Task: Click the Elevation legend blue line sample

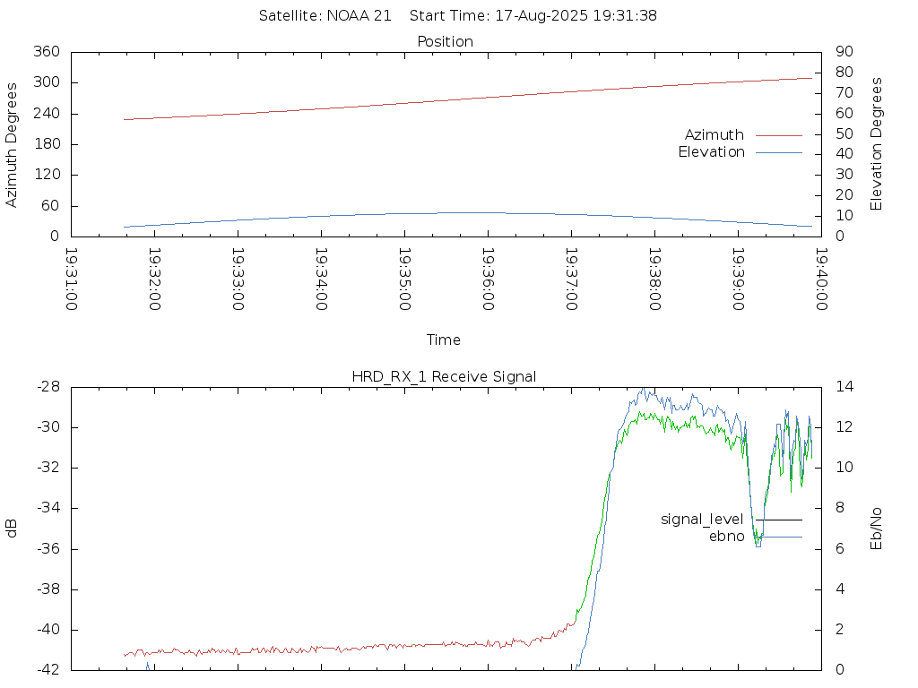Action: [779, 152]
